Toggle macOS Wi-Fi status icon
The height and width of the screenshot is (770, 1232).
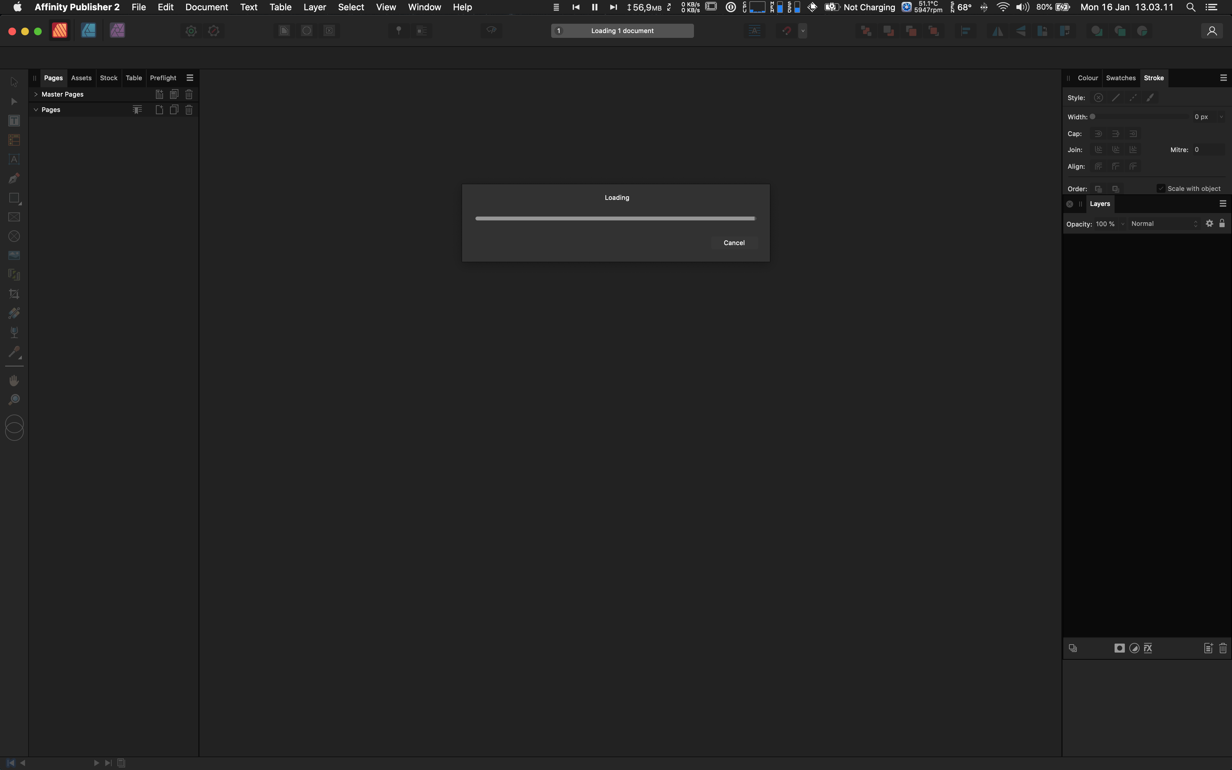(1002, 7)
